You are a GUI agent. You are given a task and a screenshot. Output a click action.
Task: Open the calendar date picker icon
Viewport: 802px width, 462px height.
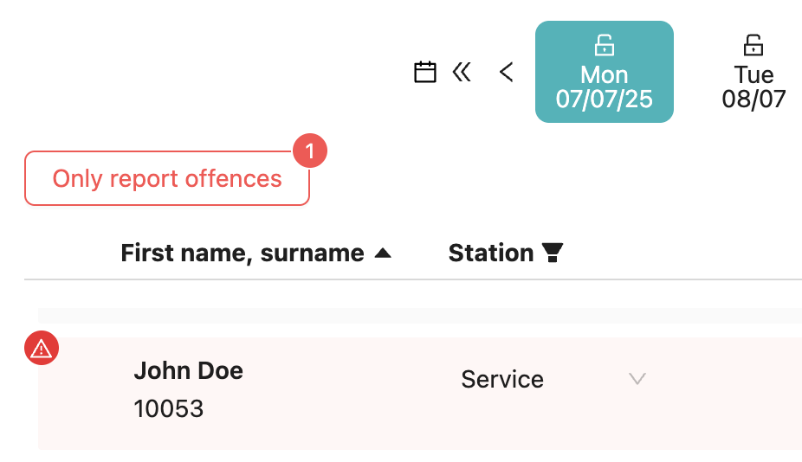424,72
